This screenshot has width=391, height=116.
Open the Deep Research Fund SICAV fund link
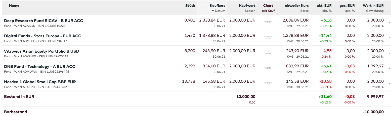pyautogui.click(x=44, y=21)
